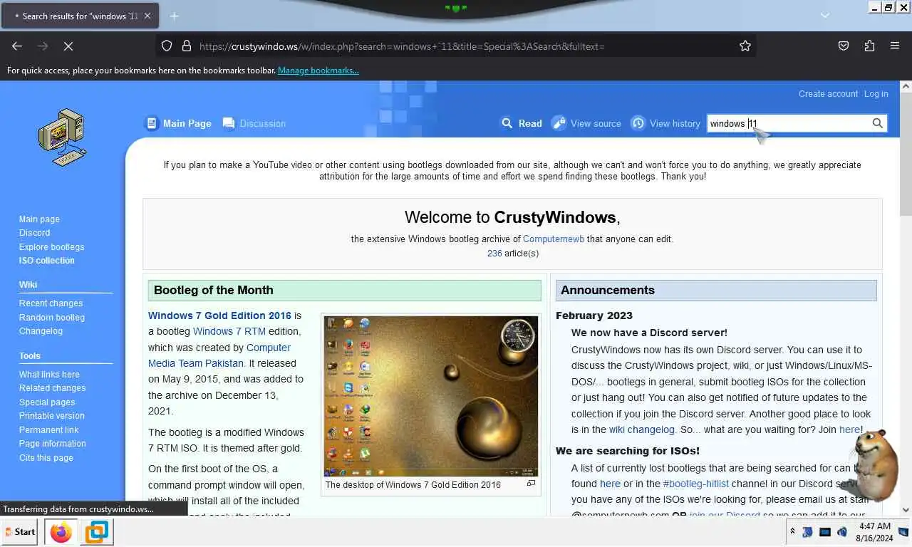Open the blue taskbar app icon
The width and height of the screenshot is (912, 547).
pos(96,532)
